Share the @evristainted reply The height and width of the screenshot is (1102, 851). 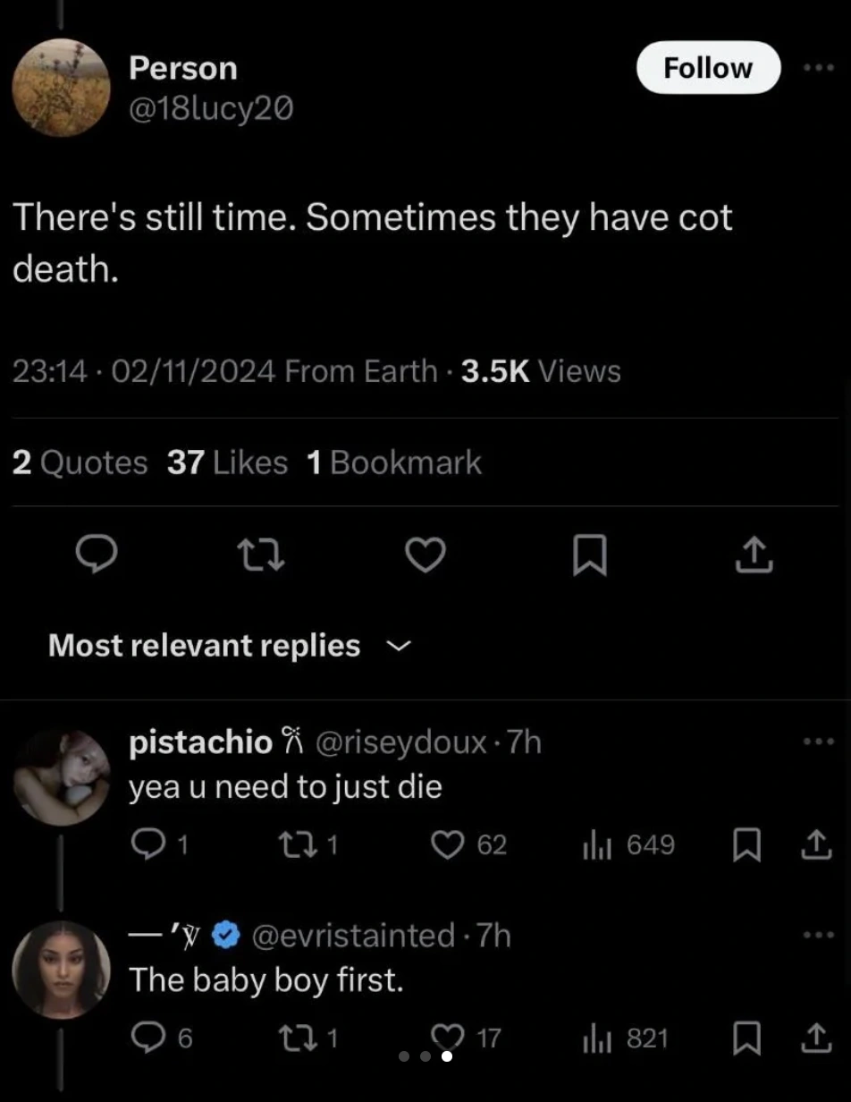pos(817,1038)
